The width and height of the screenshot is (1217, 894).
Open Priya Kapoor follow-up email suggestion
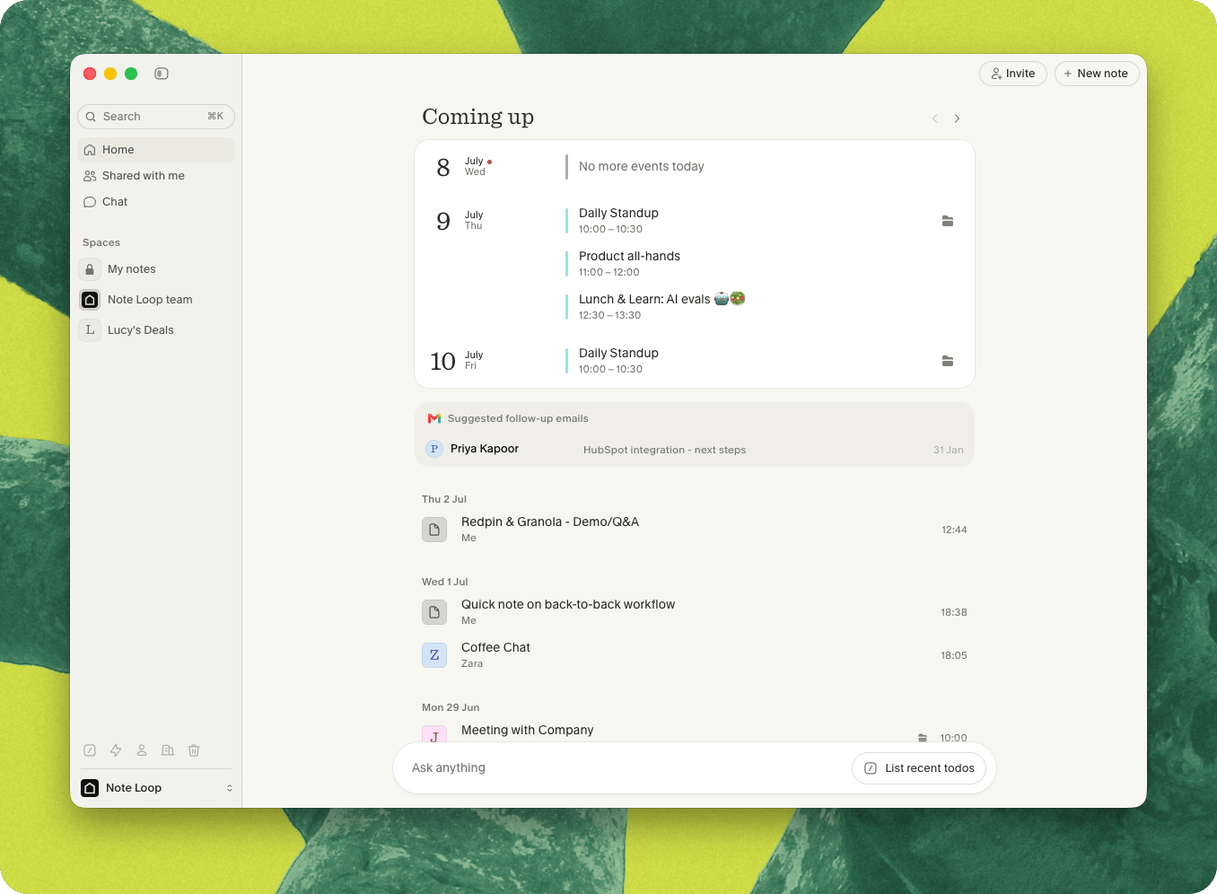695,449
